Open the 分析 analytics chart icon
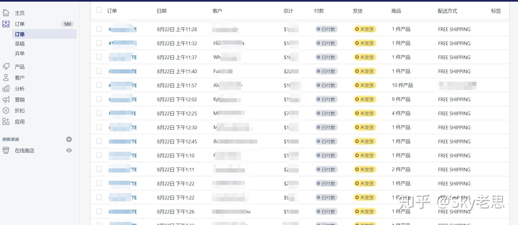Screen dimensions: 518x225 [x=6, y=89]
